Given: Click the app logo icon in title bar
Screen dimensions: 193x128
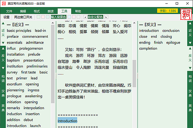Looking at the screenshot, I should click(4, 4).
